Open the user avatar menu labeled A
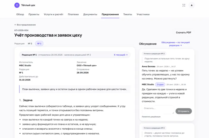The width and height of the screenshot is (209, 138). [191, 5]
